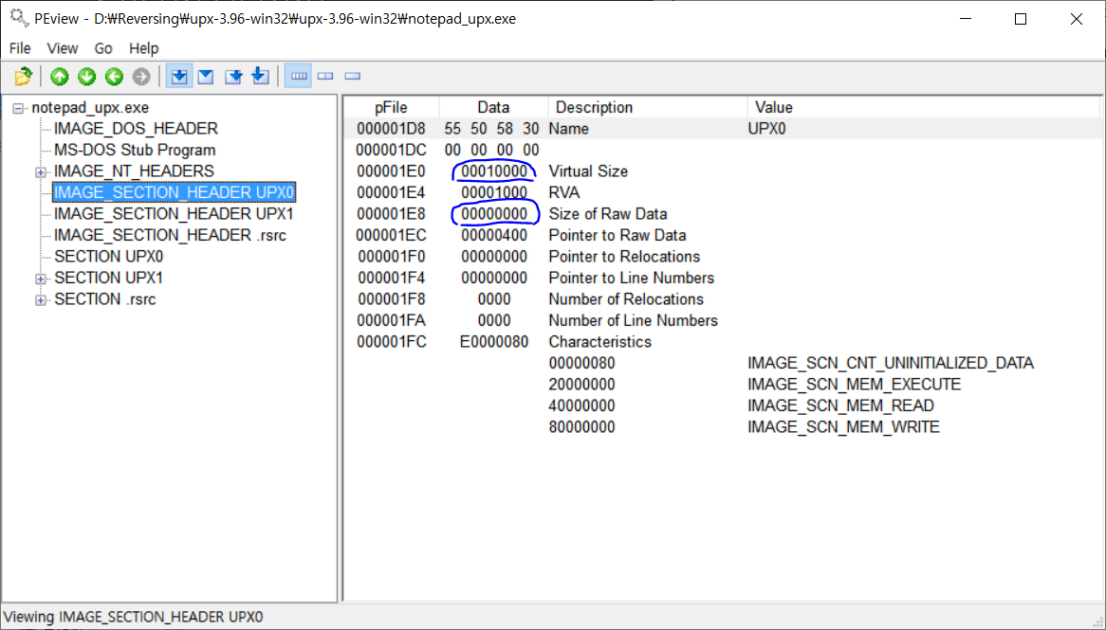Click the green back arrow icon
Image resolution: width=1106 pixels, height=630 pixels.
(114, 76)
